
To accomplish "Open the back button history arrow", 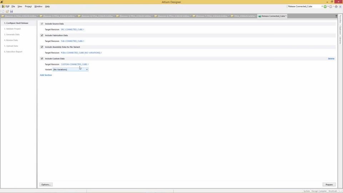I will pos(328,6).
